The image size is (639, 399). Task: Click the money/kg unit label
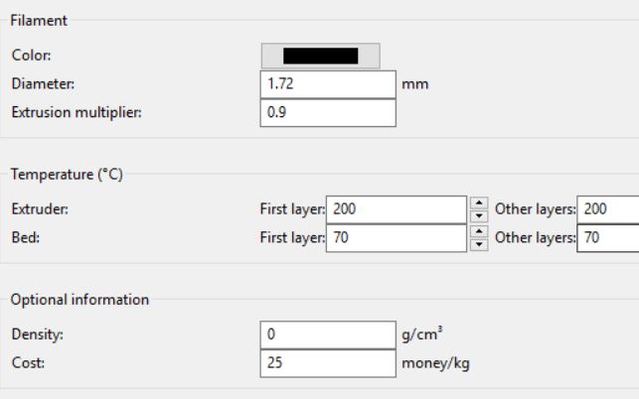435,363
